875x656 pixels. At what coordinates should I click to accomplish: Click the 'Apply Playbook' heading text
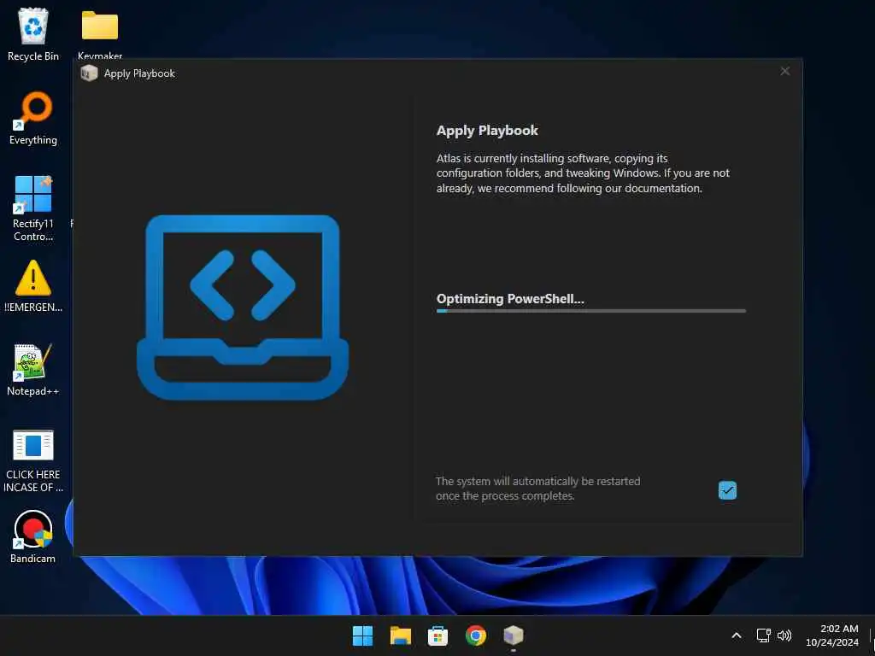pos(487,131)
